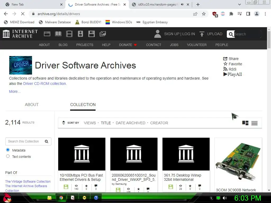Viewport: 271px width, 203px height.
Task: Click the share page icon in address bar
Action: 195,14
